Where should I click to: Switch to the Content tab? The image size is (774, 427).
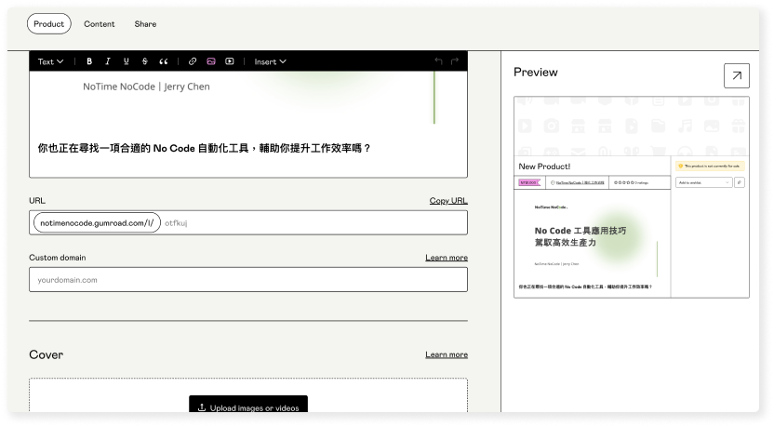click(100, 23)
